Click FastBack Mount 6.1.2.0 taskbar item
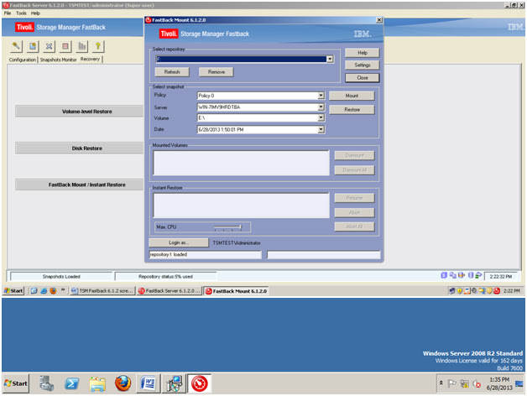 click(x=237, y=291)
